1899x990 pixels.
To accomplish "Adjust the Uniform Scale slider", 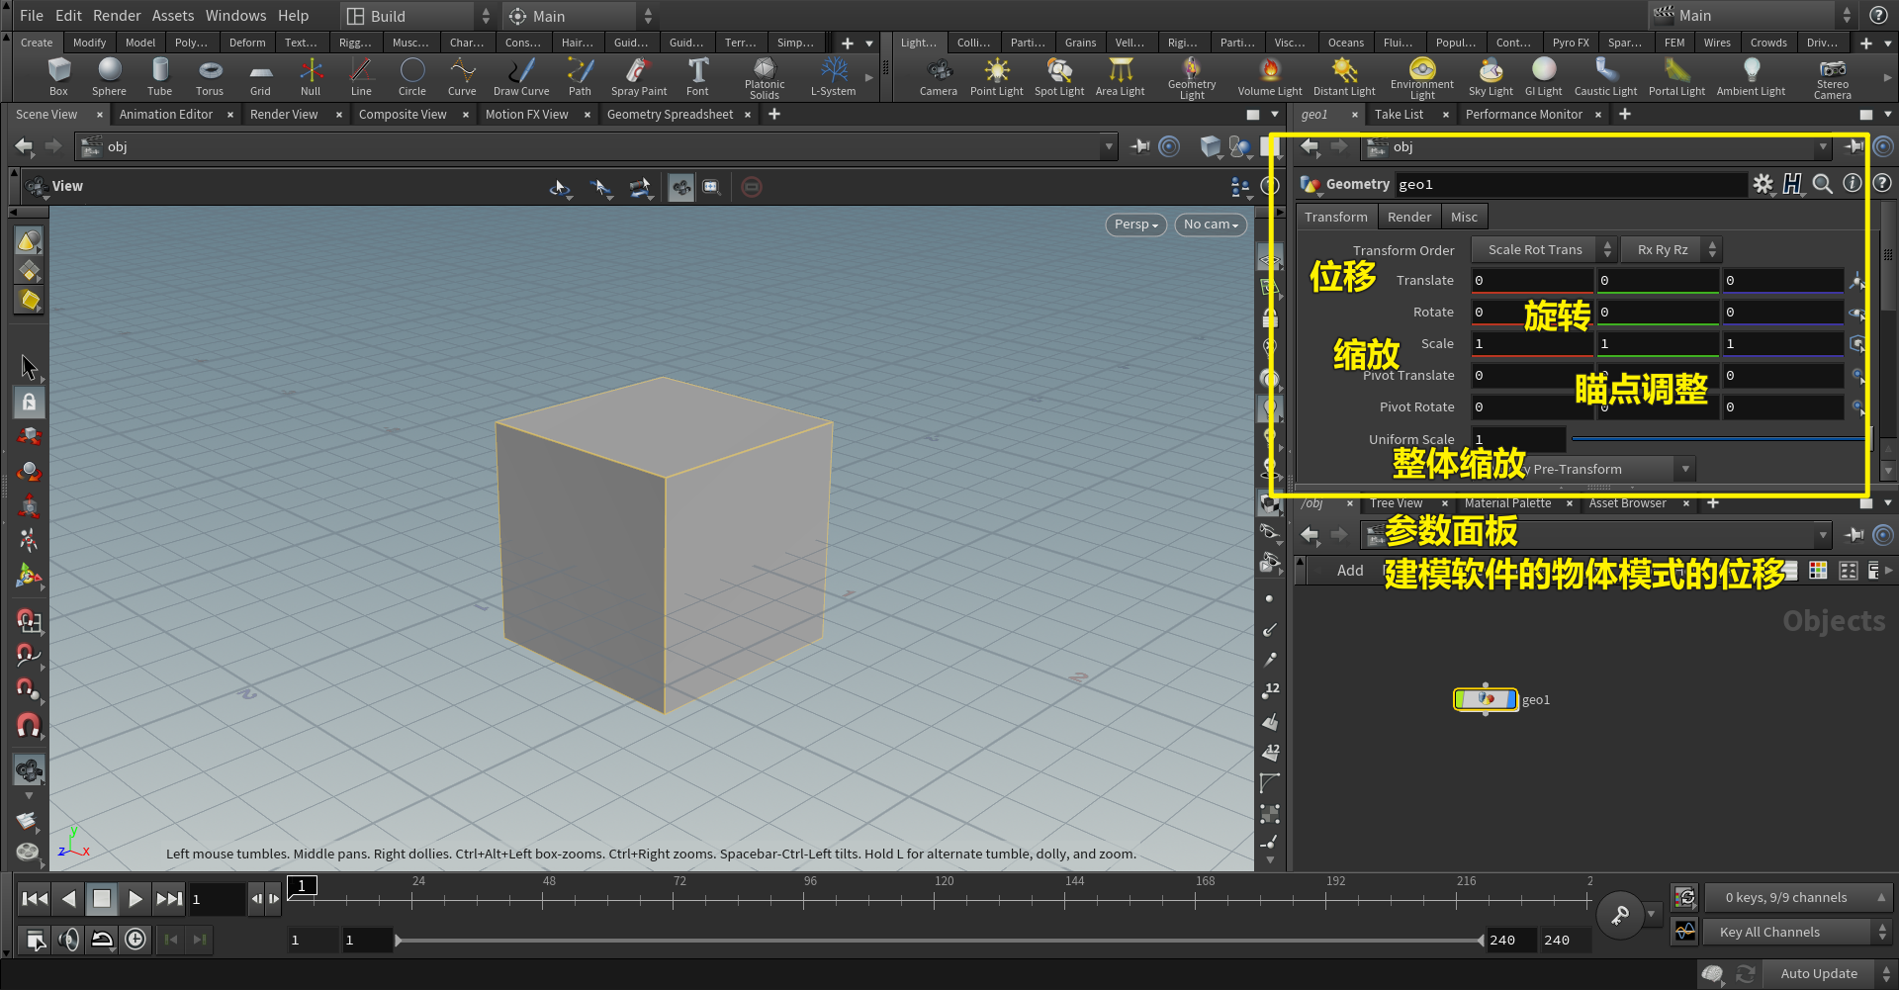I will point(1716,439).
